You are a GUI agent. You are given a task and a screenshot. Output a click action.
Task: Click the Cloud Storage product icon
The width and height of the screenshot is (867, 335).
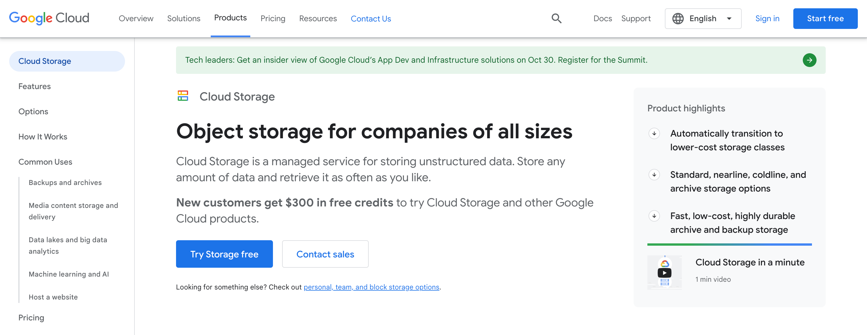(183, 96)
